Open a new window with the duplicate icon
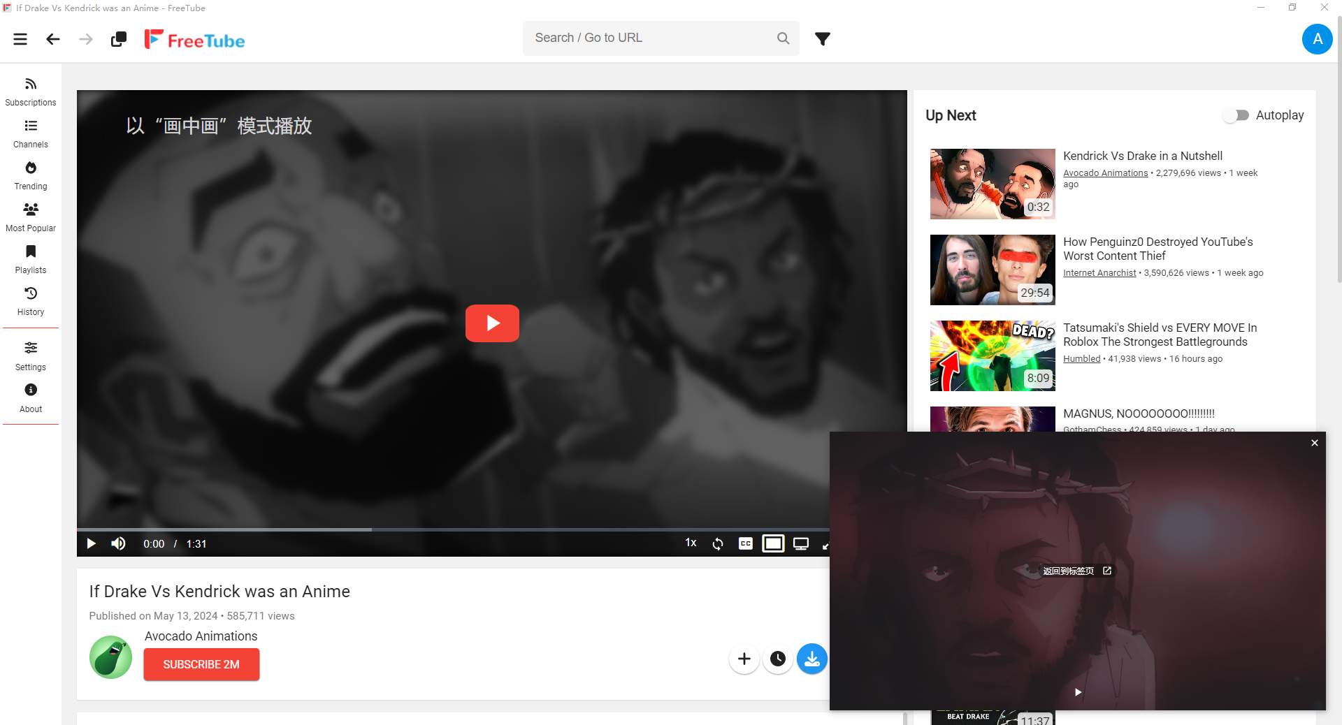 [119, 39]
